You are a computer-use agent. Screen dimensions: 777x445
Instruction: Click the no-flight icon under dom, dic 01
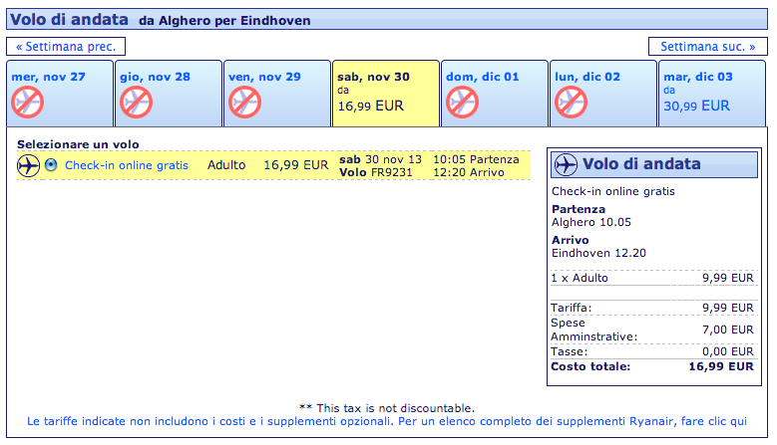tap(463, 103)
